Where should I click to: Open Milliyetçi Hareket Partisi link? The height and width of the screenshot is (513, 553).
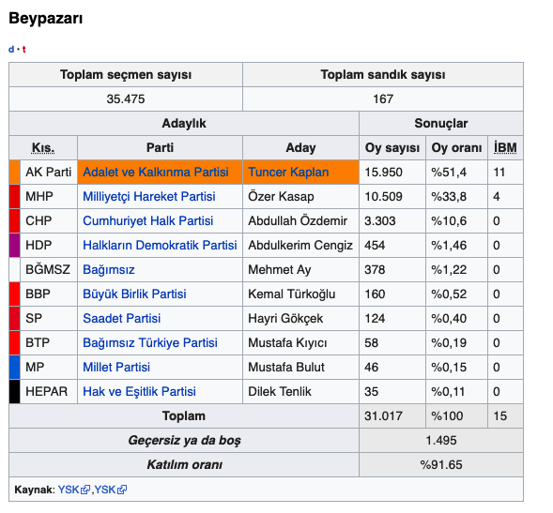click(x=149, y=196)
